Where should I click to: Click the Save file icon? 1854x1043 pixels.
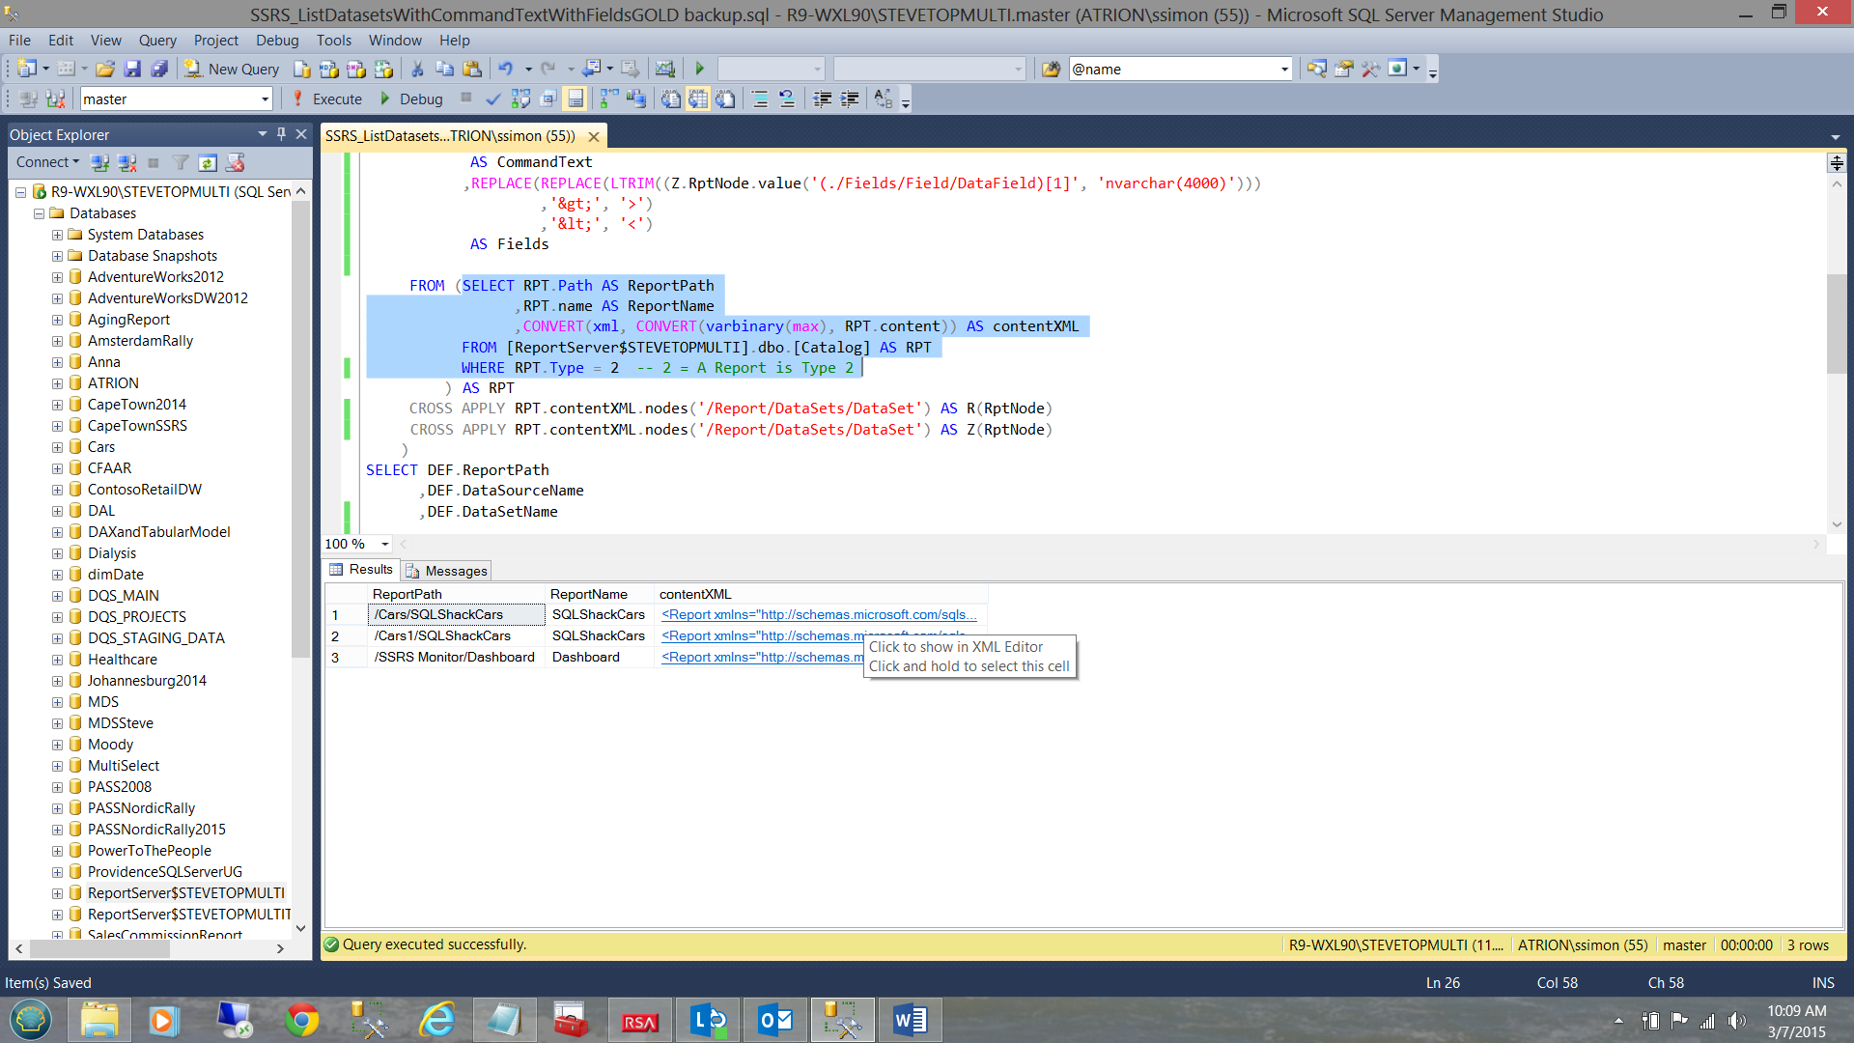coord(132,69)
